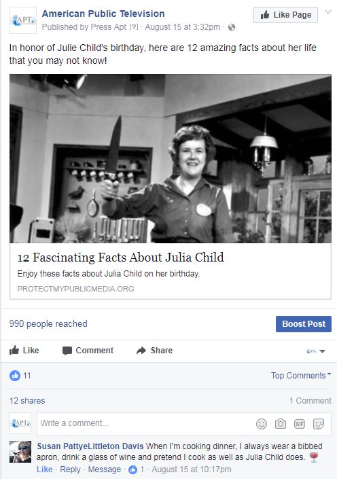Open the Top Comments sort dropdown

(x=301, y=376)
